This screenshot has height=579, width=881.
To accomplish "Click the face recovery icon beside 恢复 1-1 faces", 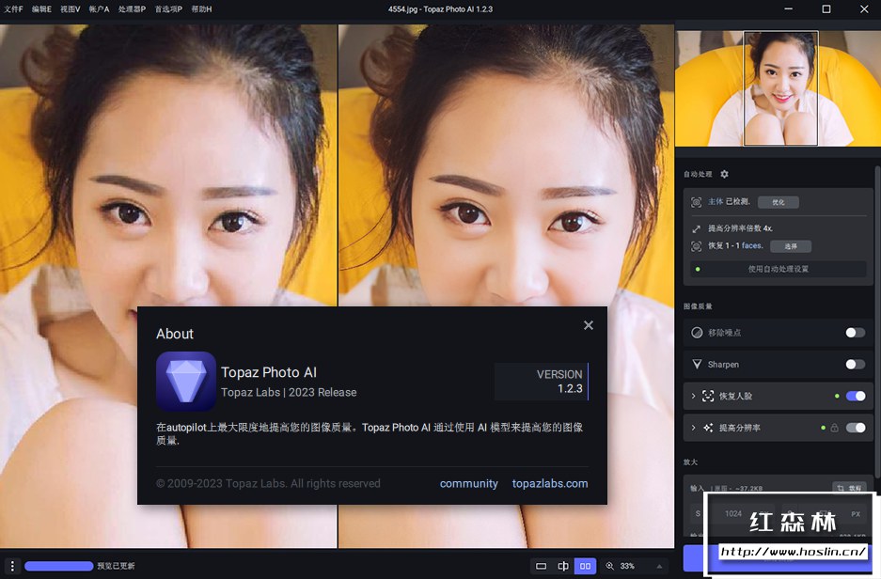I will (696, 246).
